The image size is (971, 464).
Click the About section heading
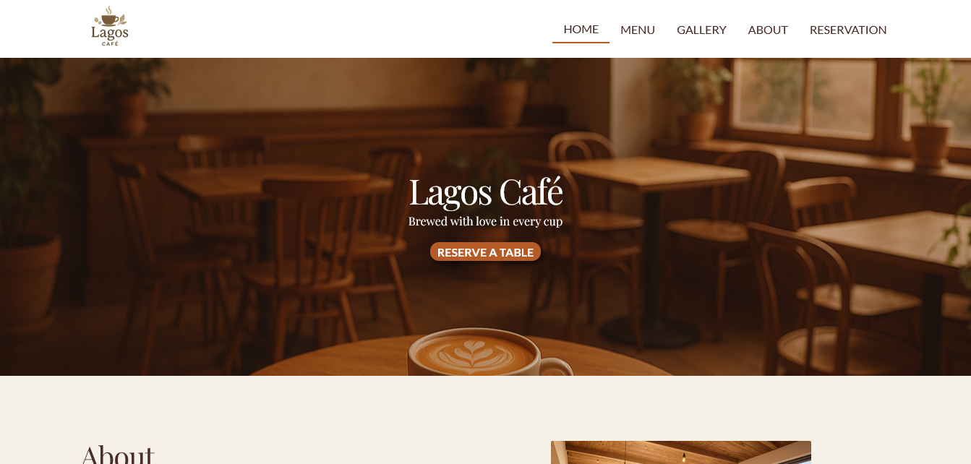(118, 454)
